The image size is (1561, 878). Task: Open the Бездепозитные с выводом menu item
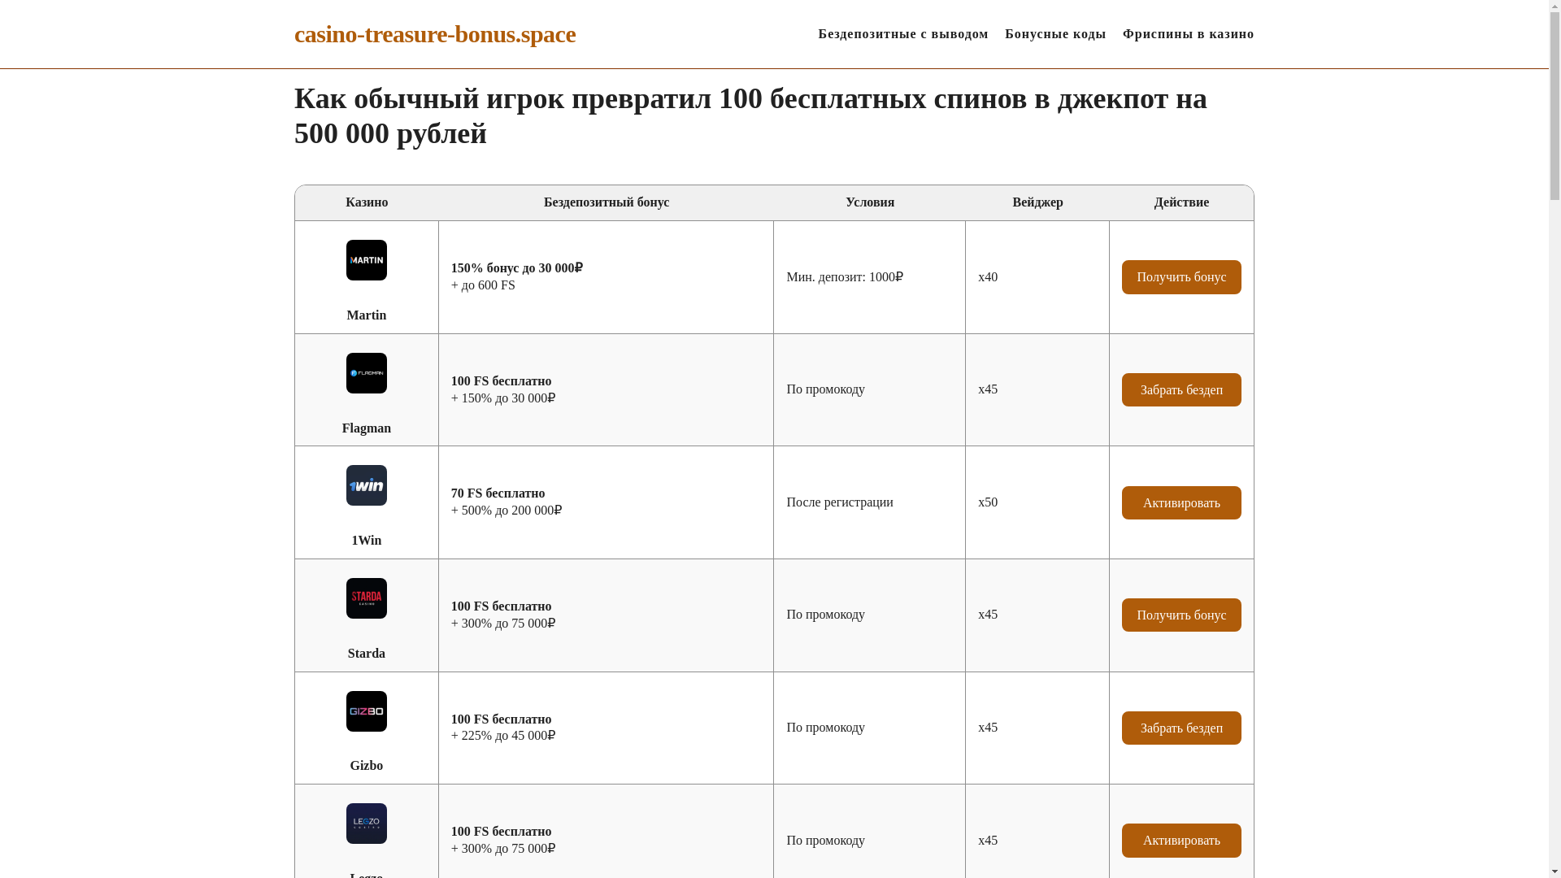(x=903, y=34)
